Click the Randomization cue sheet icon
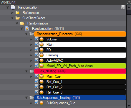This screenshot has height=108, width=131. click(x=27, y=29)
